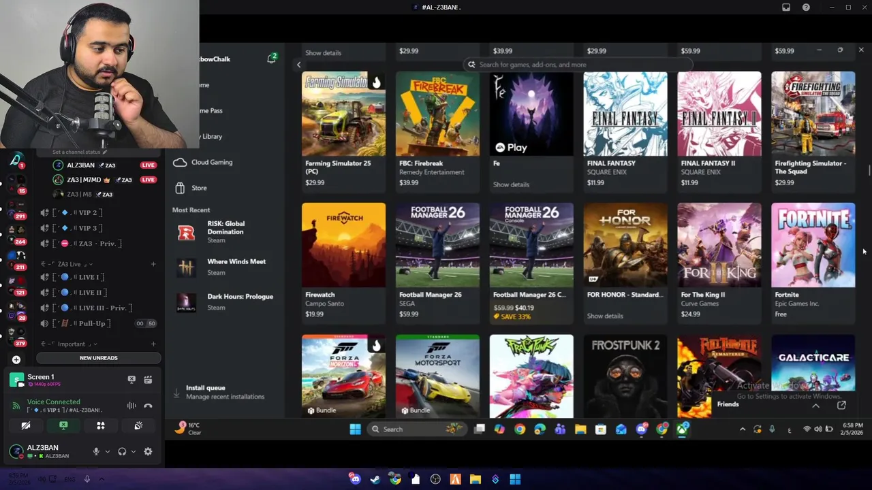Toggle system volume in the tray
This screenshot has width=872, height=490.
pos(818,429)
